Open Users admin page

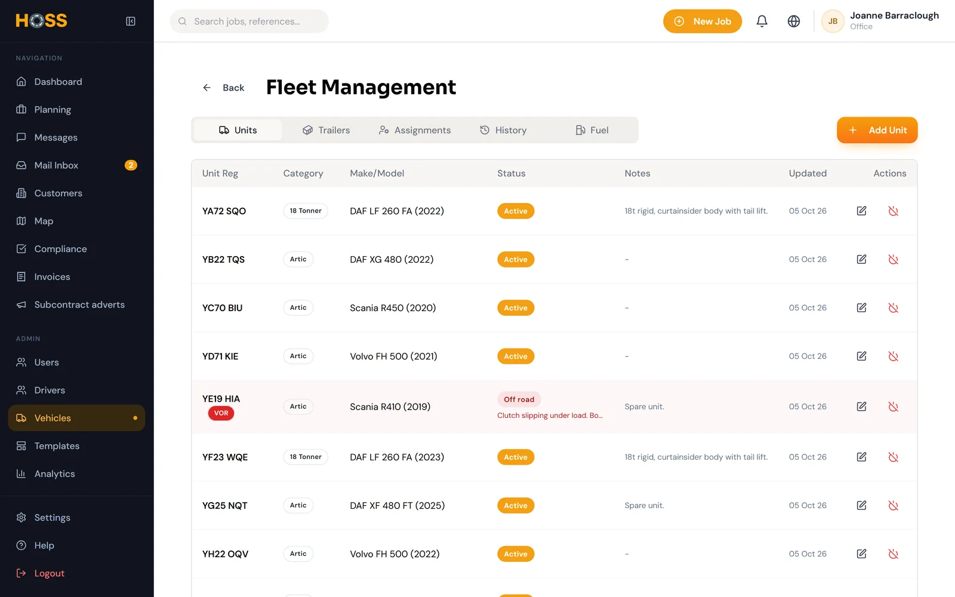coord(76,362)
